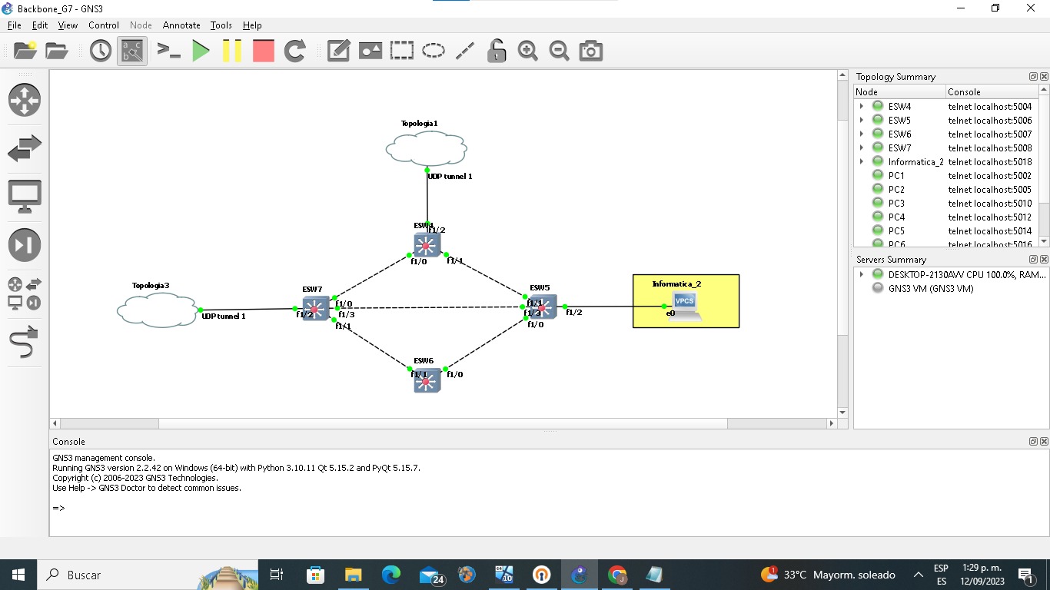Toggle interface labels visibility

click(131, 51)
